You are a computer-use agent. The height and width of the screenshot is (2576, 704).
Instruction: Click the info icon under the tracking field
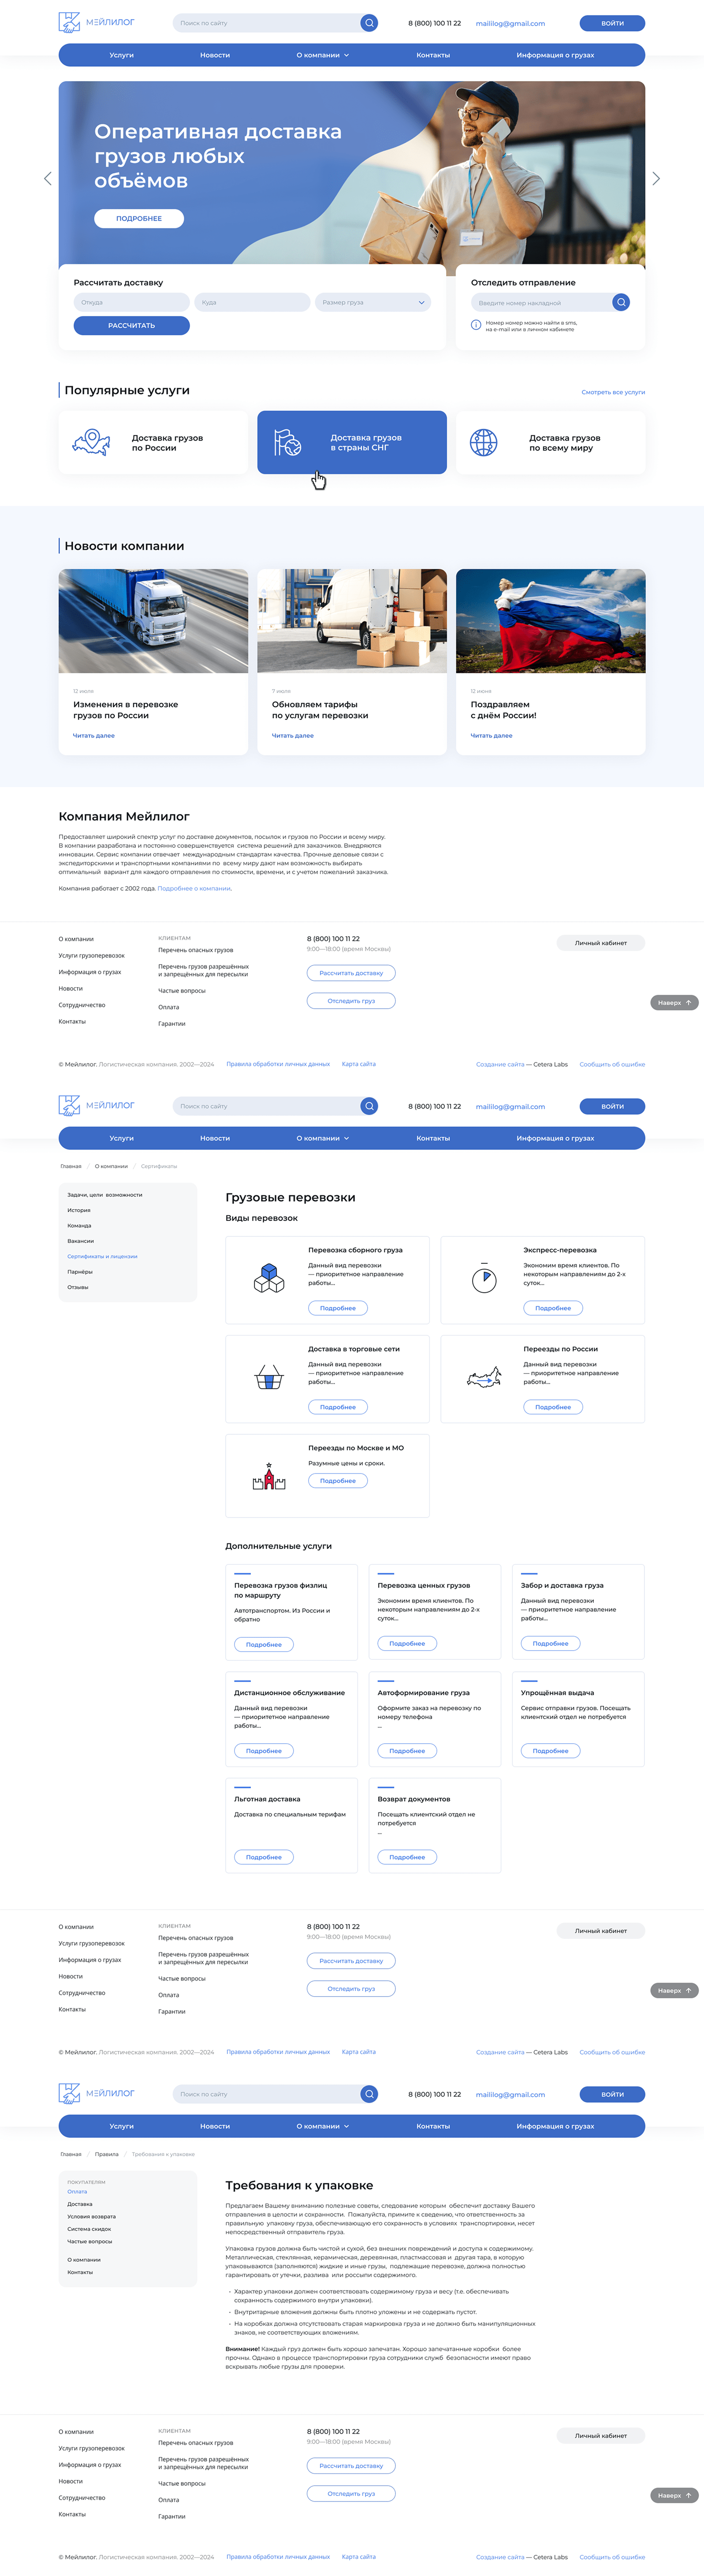pos(476,325)
